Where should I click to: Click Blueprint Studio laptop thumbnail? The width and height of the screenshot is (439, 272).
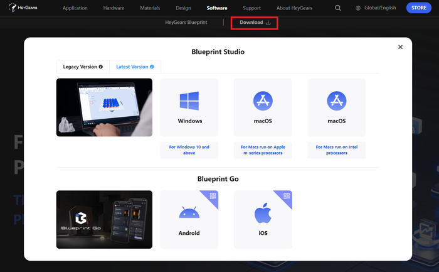105,107
